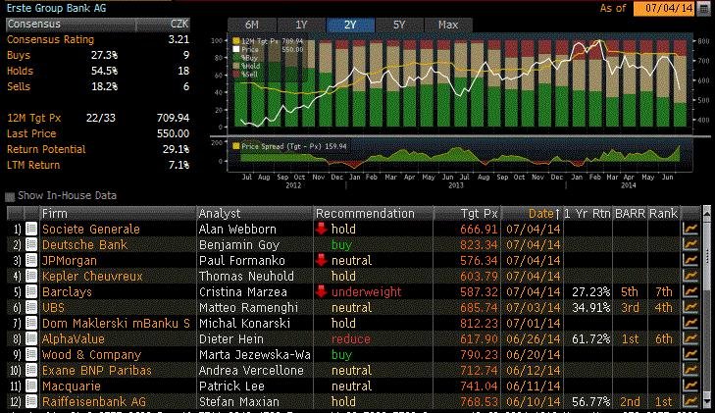This screenshot has width=715, height=413.
Task: Show chart icon for Exane BNP Paribas row
Action: 690,370
